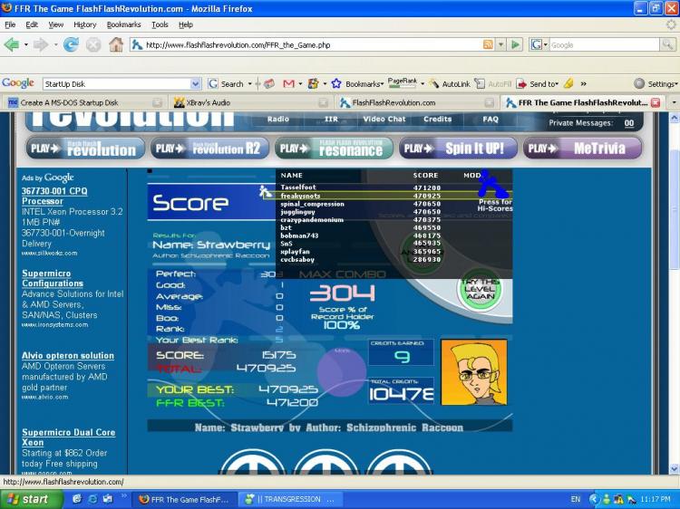The height and width of the screenshot is (509, 680).
Task: Open the address bar URL history dropdown
Action: click(x=500, y=44)
